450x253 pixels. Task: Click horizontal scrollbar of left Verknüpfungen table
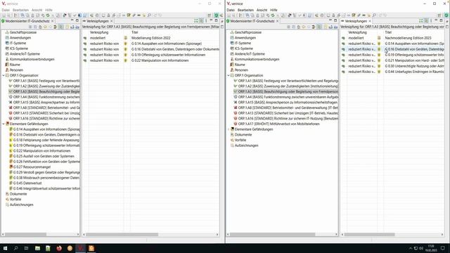point(122,234)
